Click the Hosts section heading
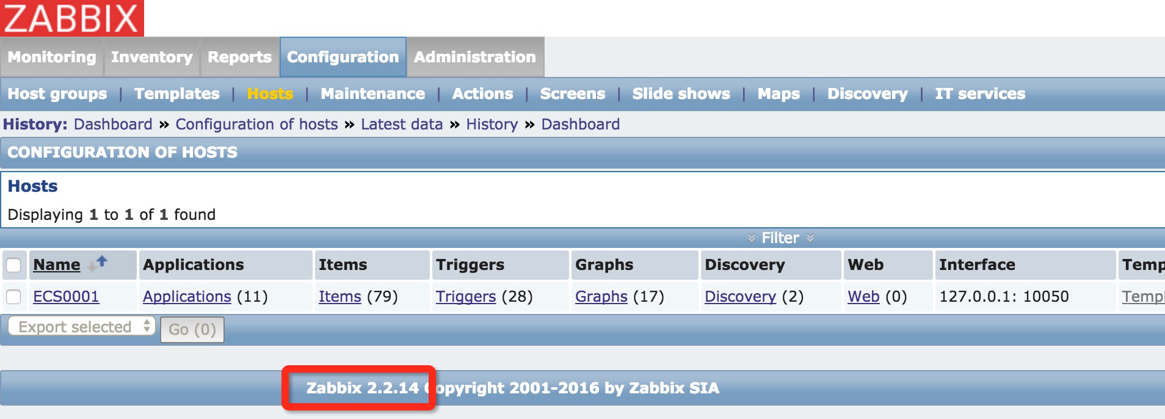Image resolution: width=1165 pixels, height=419 pixels. click(x=32, y=186)
